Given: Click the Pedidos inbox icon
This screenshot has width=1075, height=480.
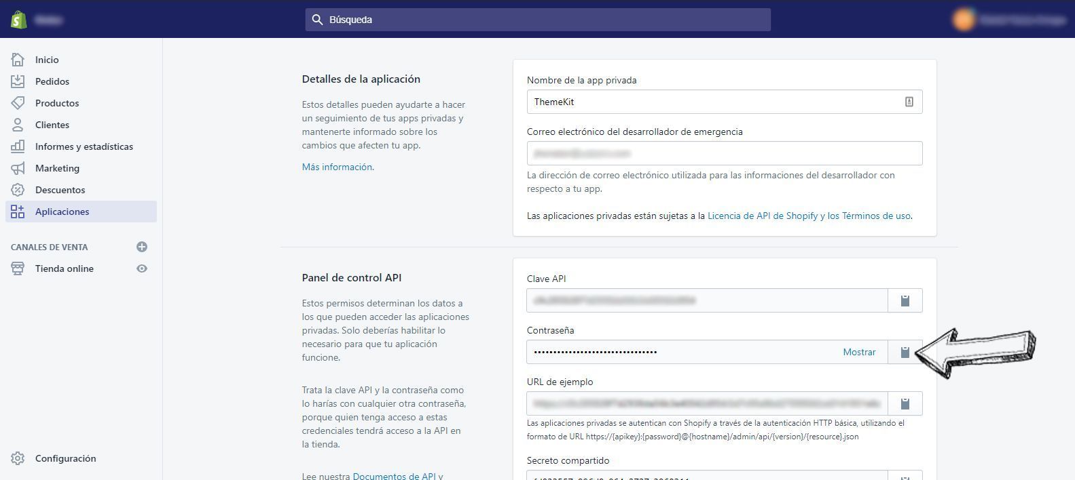Looking at the screenshot, I should tap(18, 81).
